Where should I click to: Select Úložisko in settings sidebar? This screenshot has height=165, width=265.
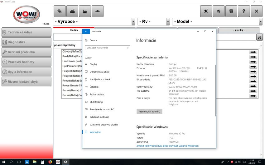click(94, 87)
